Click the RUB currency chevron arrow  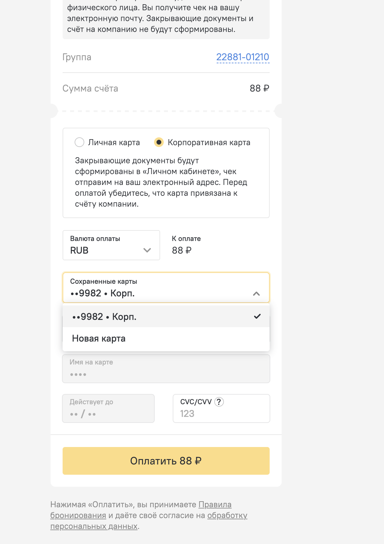click(x=147, y=250)
